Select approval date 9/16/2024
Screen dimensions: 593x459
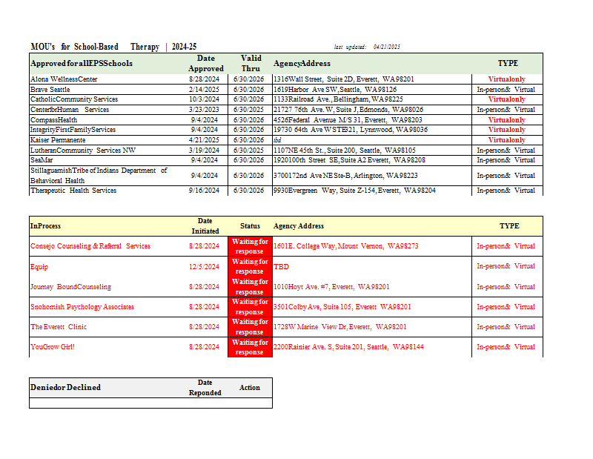point(205,191)
